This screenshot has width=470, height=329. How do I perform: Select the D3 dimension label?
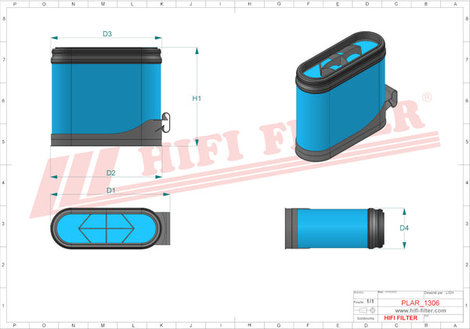point(107,34)
